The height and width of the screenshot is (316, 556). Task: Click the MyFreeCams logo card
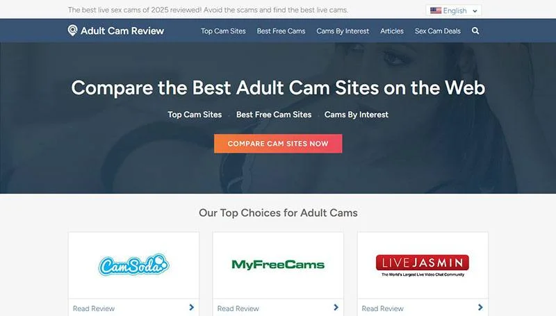point(278,265)
